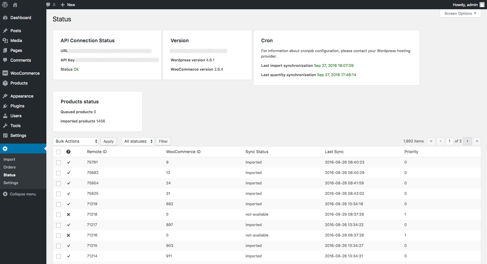Check the row for Remote ID 75791
Viewport: 487px width, 264px height.
pos(59,162)
